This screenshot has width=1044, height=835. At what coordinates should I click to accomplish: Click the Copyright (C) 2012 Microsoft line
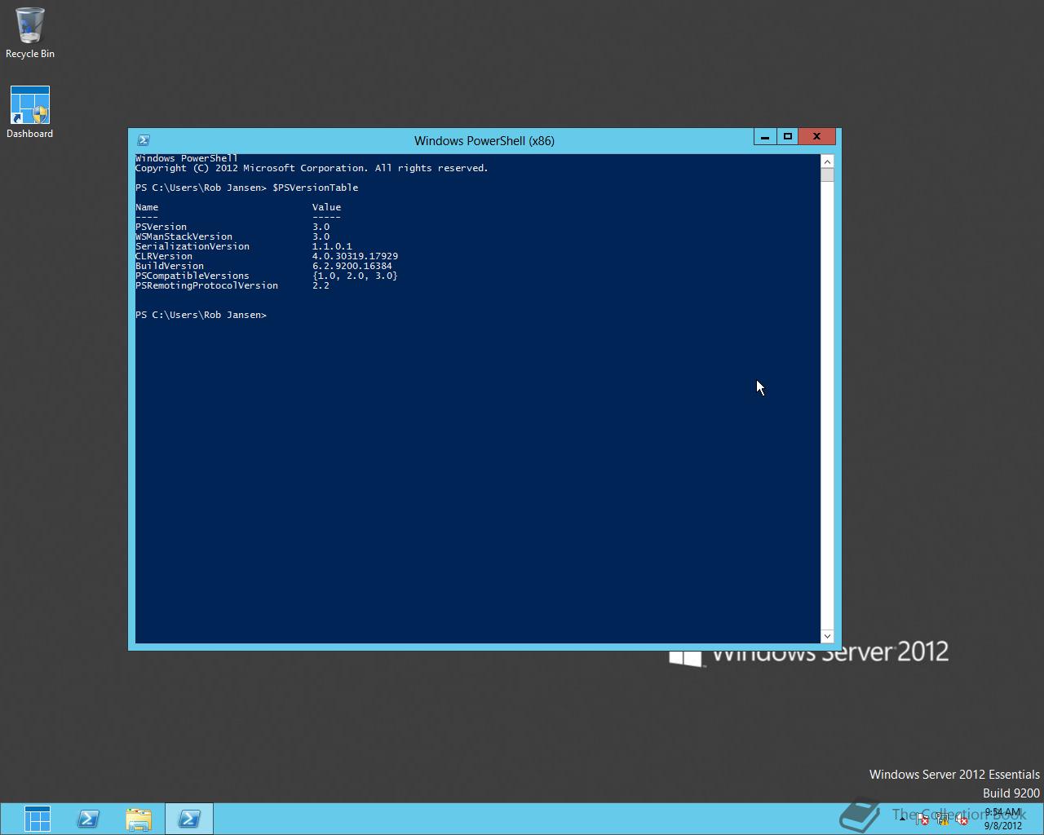click(x=312, y=168)
